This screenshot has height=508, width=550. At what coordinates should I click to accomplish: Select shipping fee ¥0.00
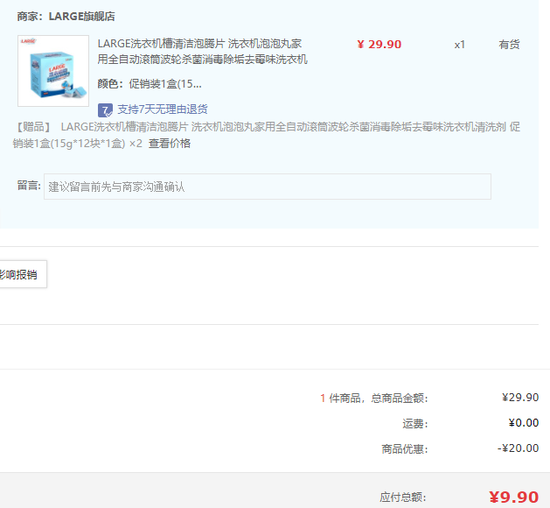524,423
